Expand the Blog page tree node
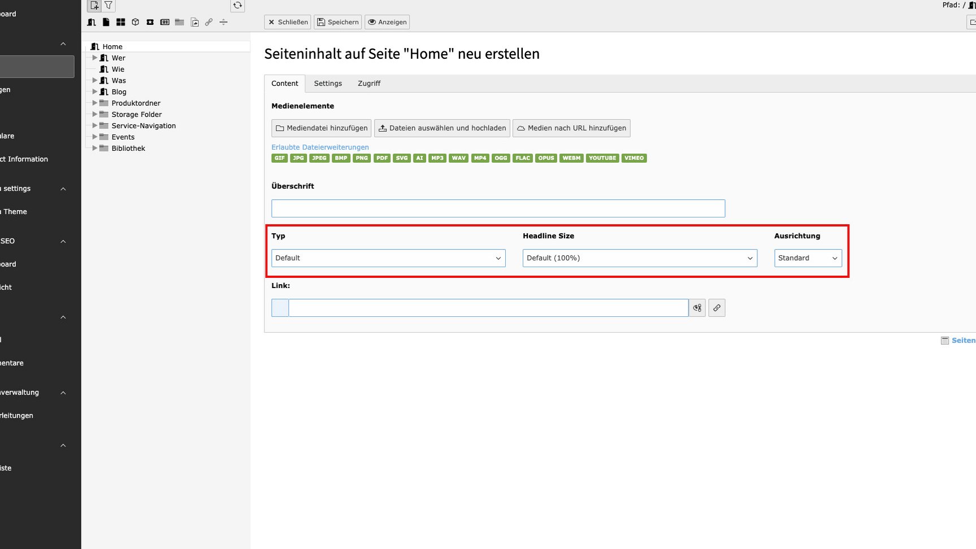976x549 pixels. click(x=95, y=91)
